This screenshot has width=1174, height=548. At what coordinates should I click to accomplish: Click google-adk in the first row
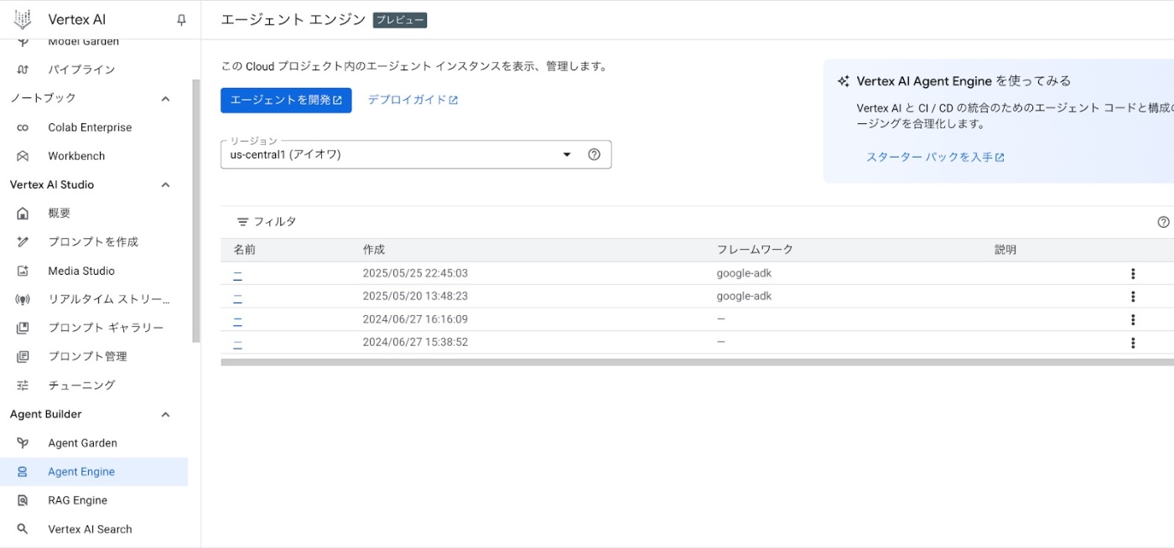744,273
